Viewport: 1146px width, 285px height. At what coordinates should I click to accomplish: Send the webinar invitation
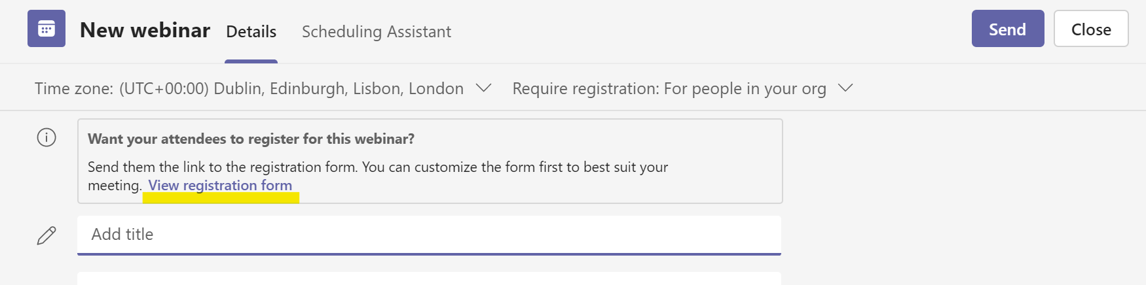coord(1008,29)
